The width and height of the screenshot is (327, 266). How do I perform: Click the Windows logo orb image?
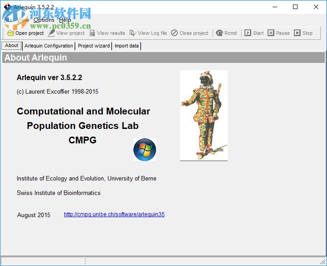[x=145, y=150]
